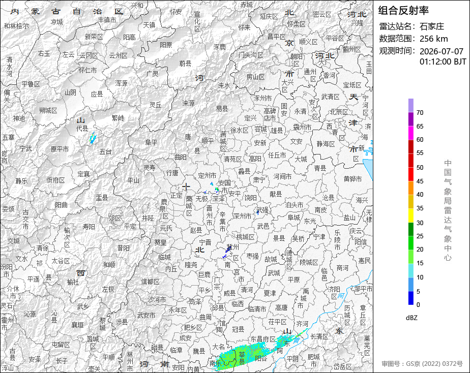470x373 pixels.
Task: Click the observation time 01:12:00 BJT
Action: (x=443, y=61)
